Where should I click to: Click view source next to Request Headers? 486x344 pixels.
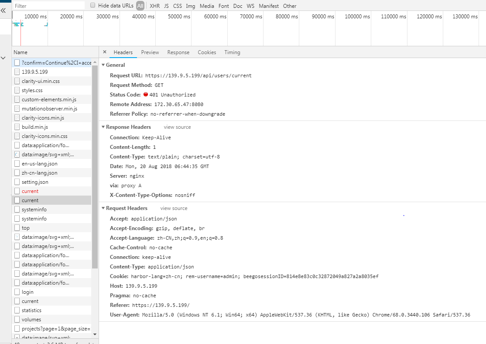(173, 208)
